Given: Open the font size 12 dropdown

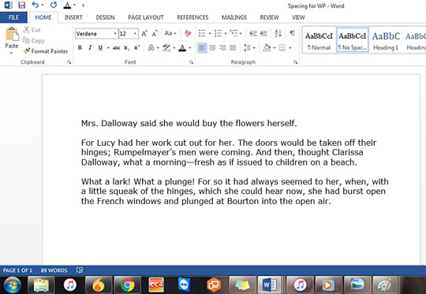Looking at the screenshot, I should click(135, 34).
